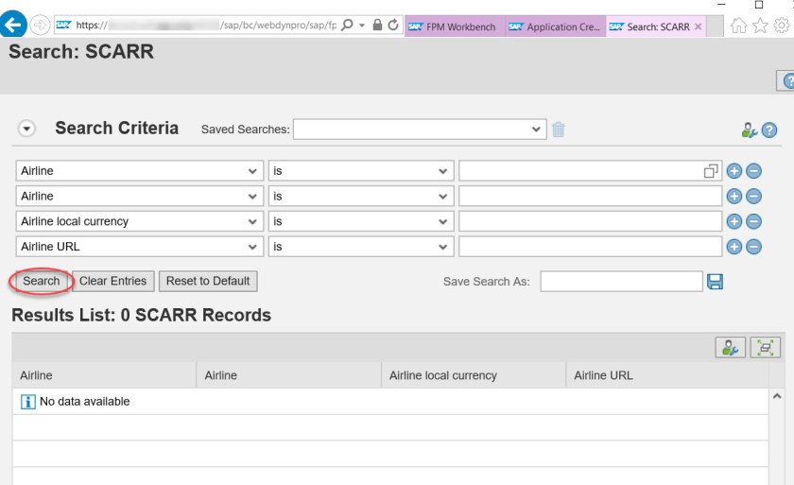Add row after Airline local currency criterion
This screenshot has height=485, width=794.
734,221
